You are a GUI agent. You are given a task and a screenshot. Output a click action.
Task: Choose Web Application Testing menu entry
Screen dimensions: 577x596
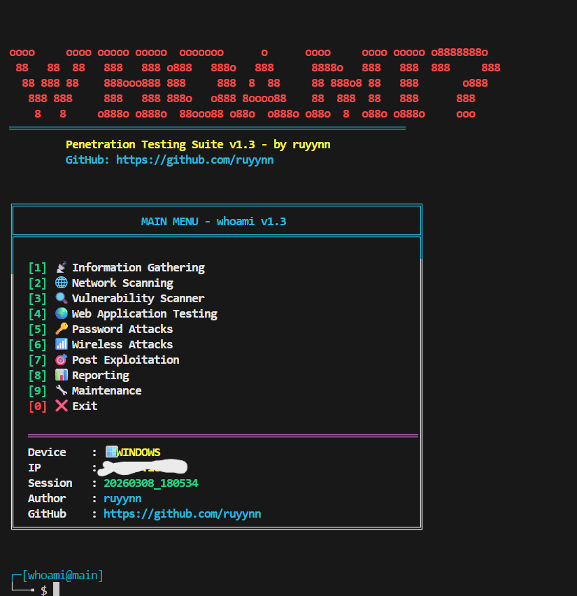[145, 314]
